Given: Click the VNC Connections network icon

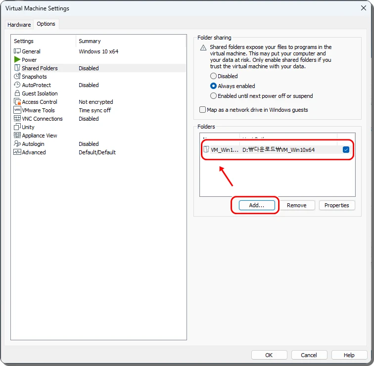Looking at the screenshot, I should [x=17, y=118].
